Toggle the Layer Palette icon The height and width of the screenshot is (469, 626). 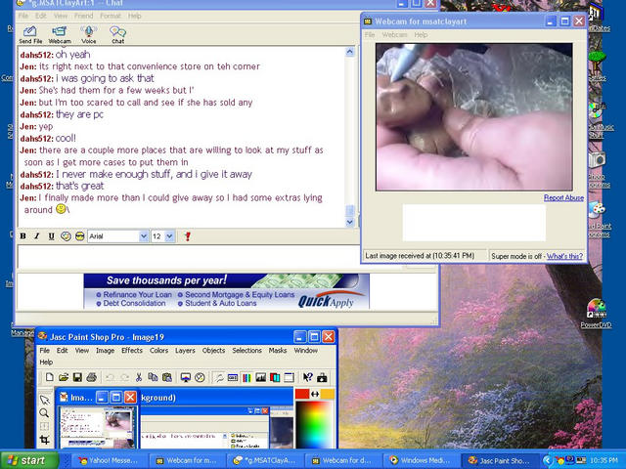(x=275, y=377)
